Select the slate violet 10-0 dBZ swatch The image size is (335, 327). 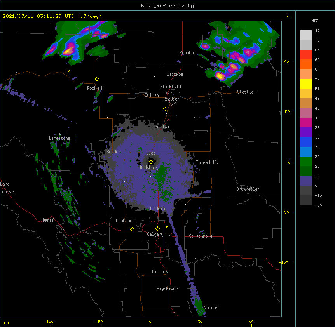coord(305,181)
